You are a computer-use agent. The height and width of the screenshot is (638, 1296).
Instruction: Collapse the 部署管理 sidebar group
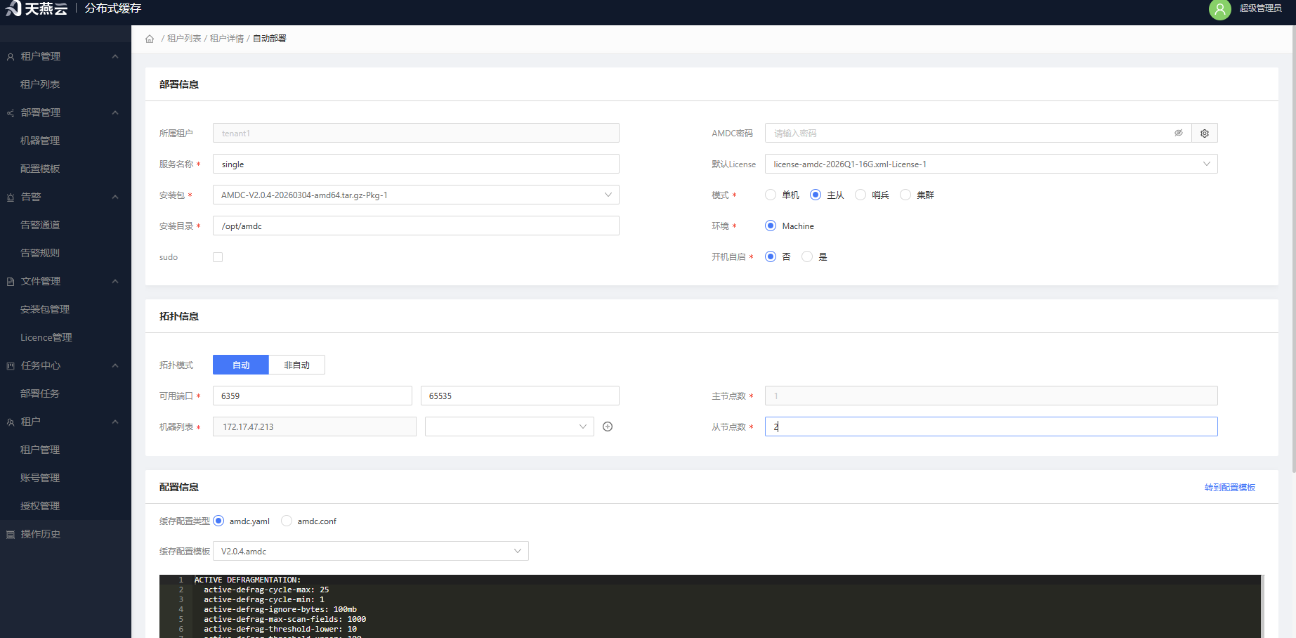click(x=115, y=112)
